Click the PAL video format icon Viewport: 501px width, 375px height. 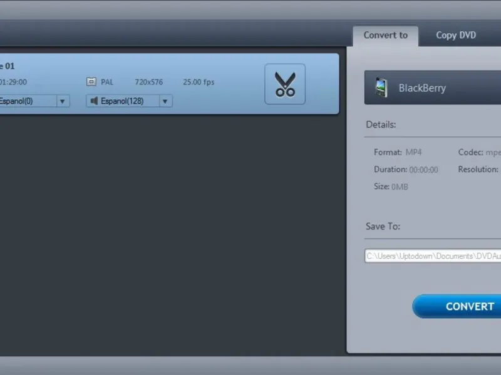91,82
